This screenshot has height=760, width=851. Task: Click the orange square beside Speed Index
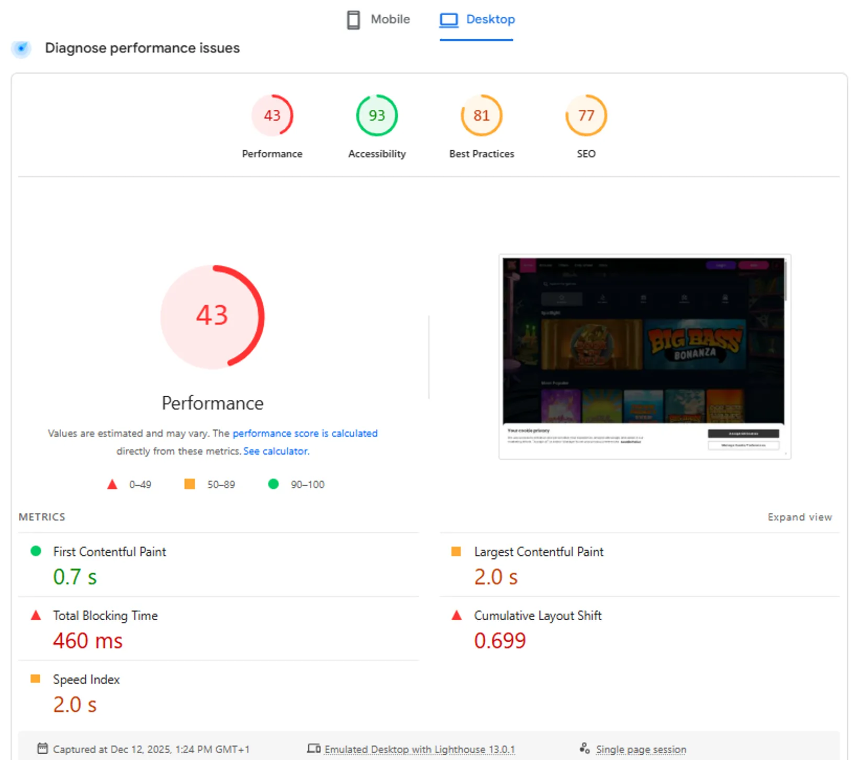point(35,679)
